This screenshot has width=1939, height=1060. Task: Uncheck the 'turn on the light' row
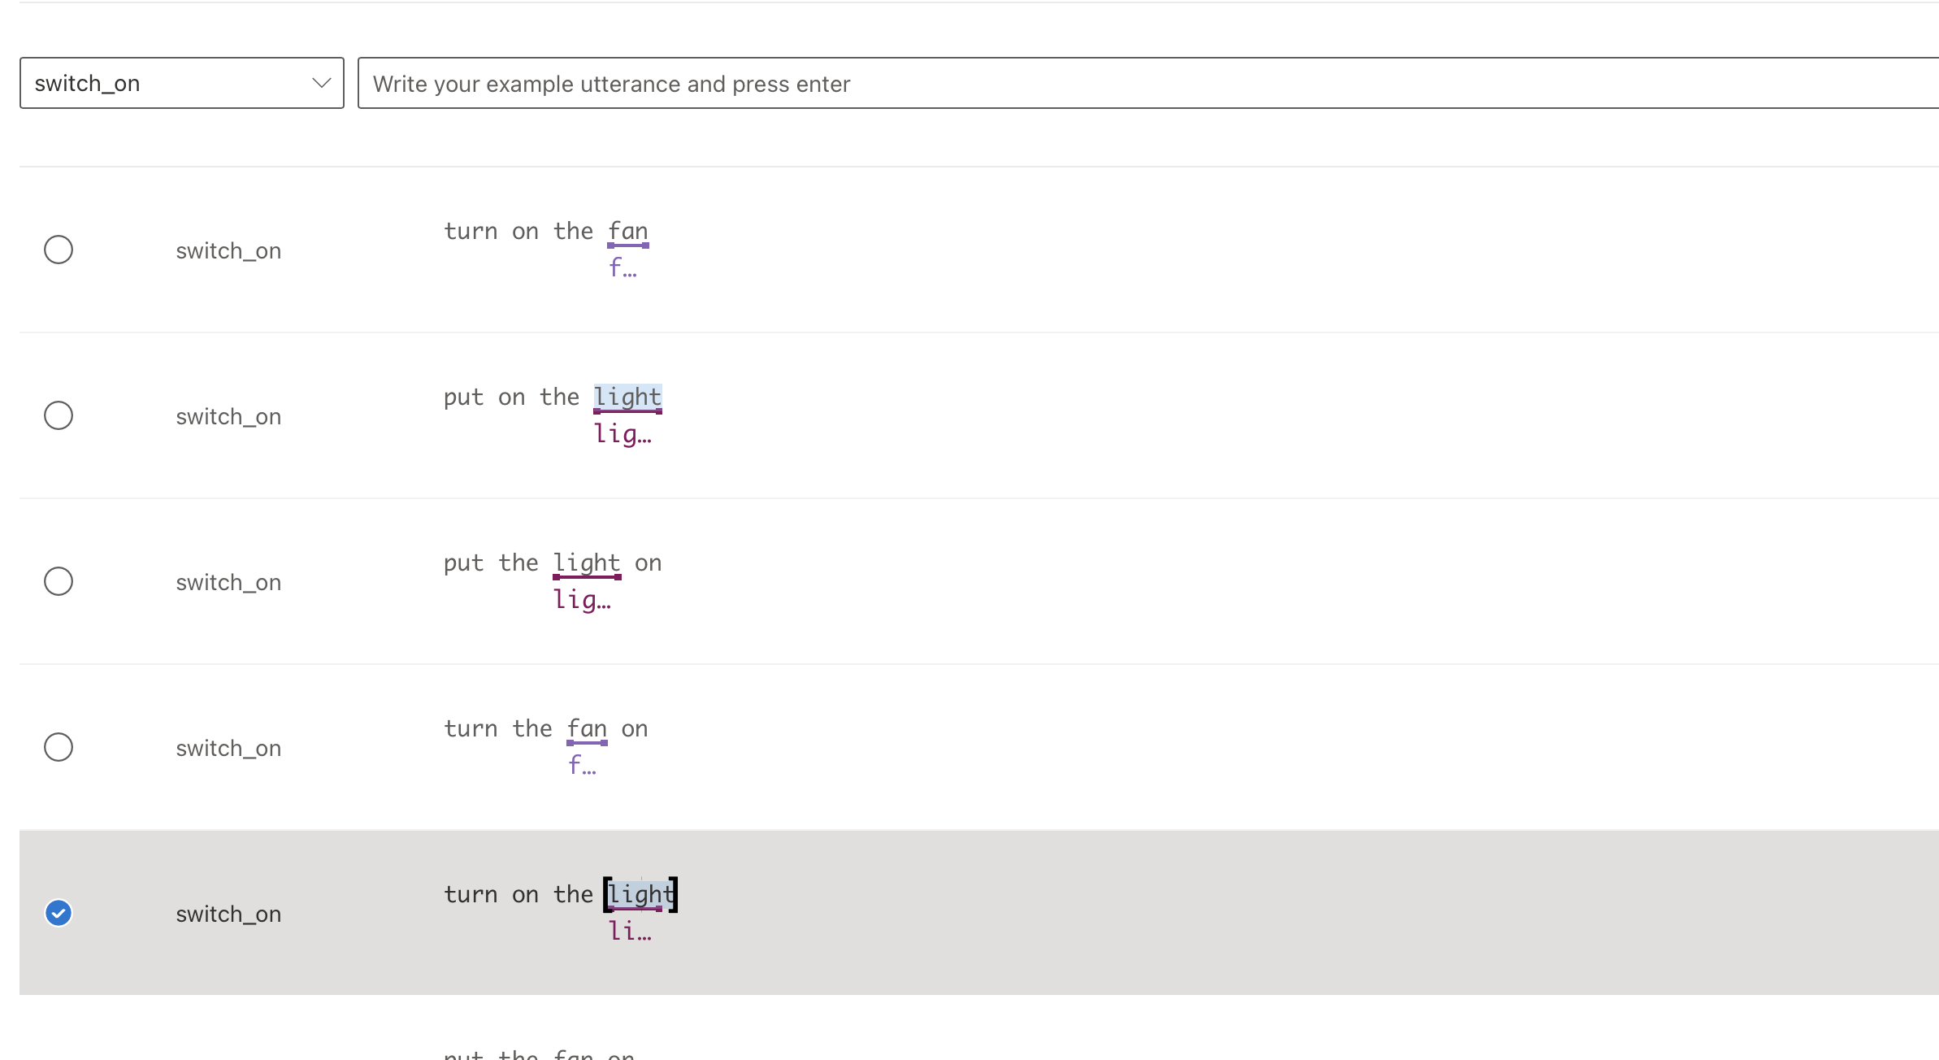click(59, 913)
